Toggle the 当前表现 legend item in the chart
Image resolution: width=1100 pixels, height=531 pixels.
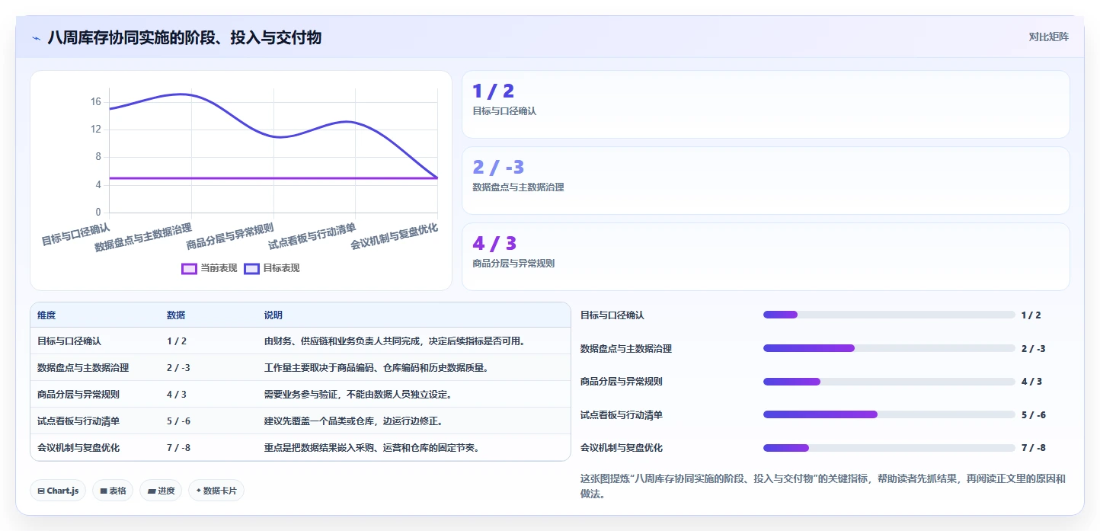(209, 268)
